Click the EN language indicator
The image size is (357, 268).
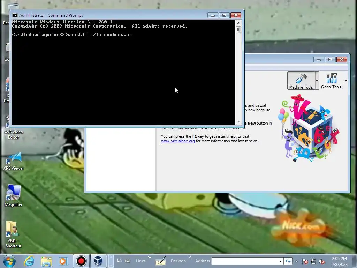click(120, 260)
